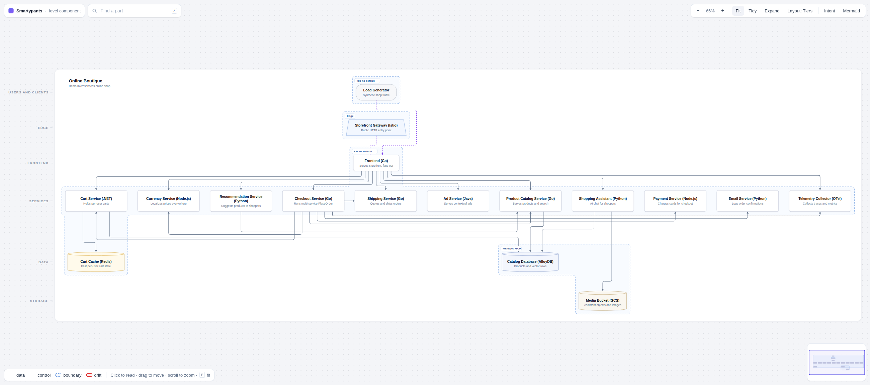Open the Ad Service (Java) node
This screenshot has width=870, height=385.
pyautogui.click(x=458, y=201)
